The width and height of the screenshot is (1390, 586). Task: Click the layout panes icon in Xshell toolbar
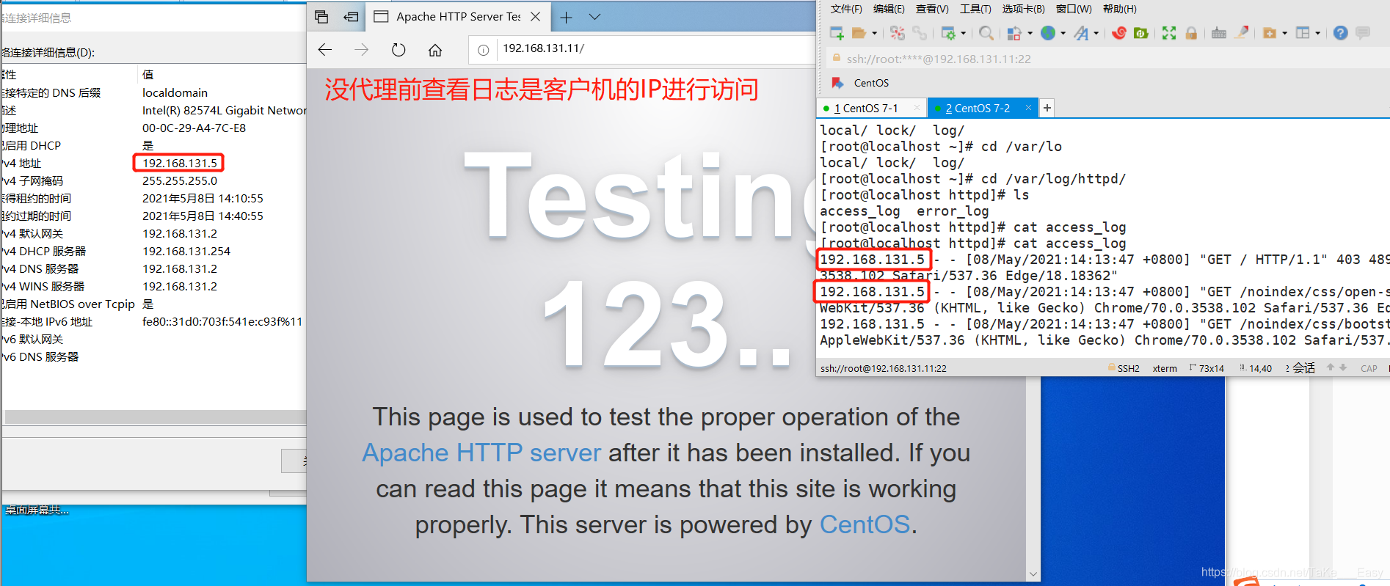pyautogui.click(x=1303, y=33)
